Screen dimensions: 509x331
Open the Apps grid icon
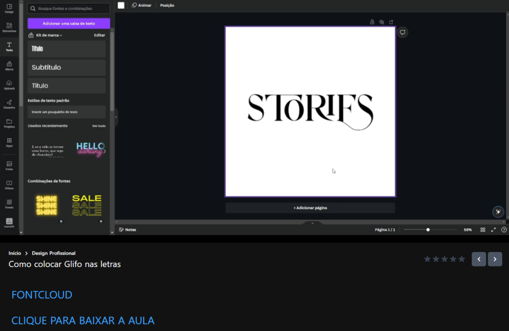pos(9,142)
